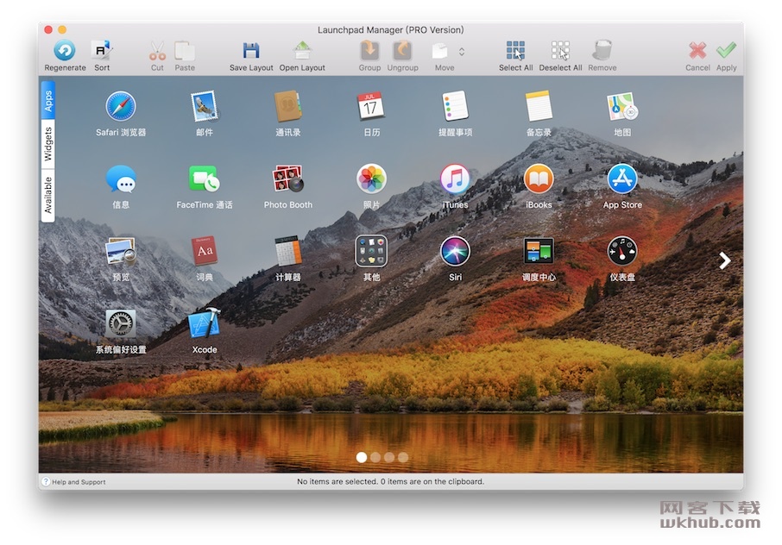The image size is (782, 545).
Task: Click the green Apply checkmark
Action: 726,50
